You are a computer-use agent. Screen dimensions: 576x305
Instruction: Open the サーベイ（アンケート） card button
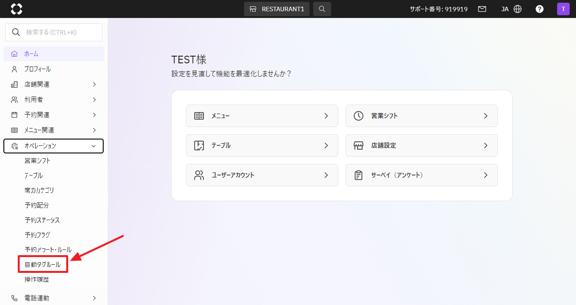point(421,175)
